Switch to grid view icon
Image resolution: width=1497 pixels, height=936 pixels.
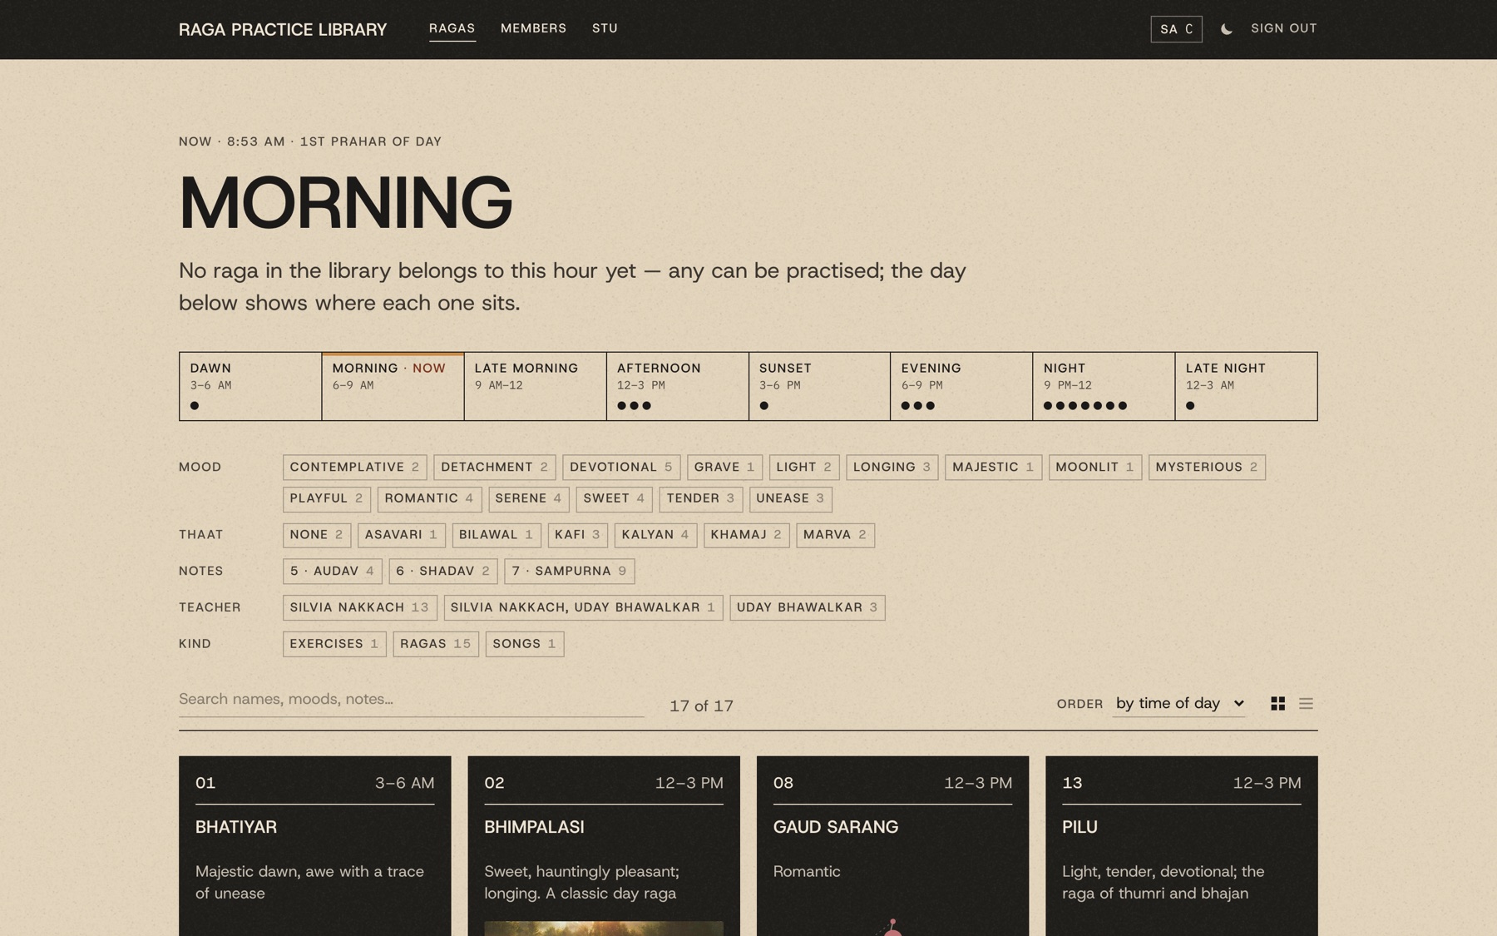click(x=1277, y=704)
